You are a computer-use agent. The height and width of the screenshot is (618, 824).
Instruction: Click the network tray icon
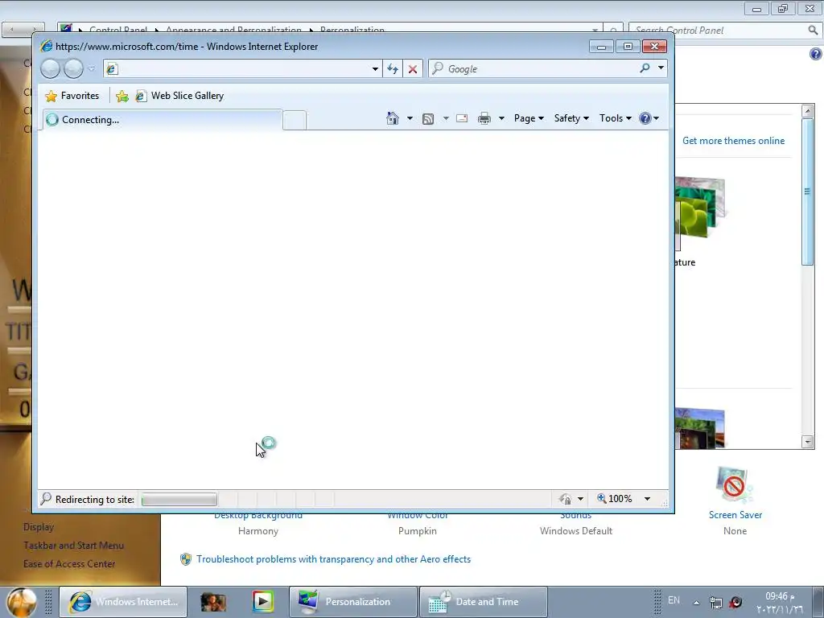point(715,602)
